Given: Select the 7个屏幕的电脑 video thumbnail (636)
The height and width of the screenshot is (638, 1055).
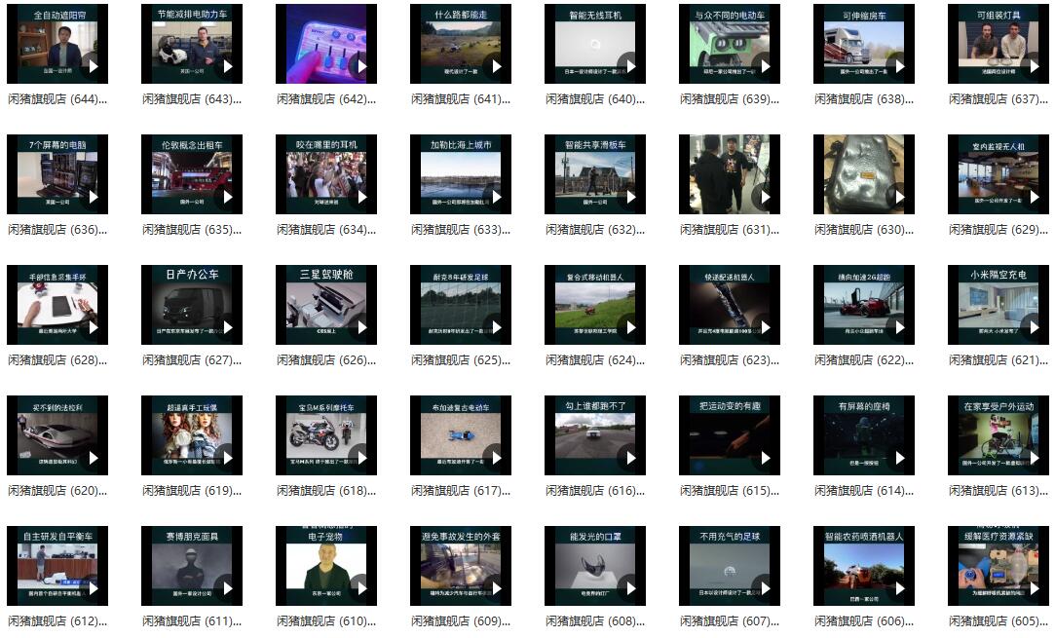Looking at the screenshot, I should point(57,174).
